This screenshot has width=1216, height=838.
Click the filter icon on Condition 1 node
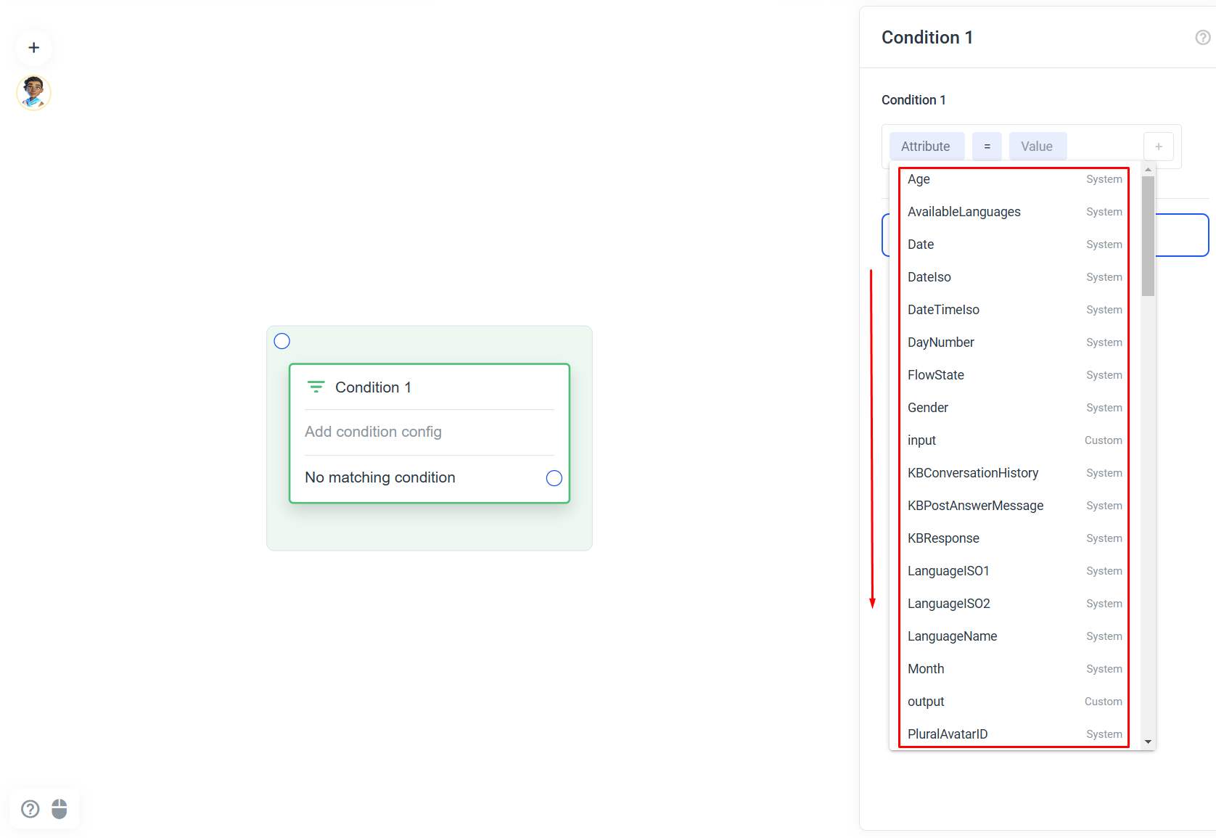[x=316, y=387]
